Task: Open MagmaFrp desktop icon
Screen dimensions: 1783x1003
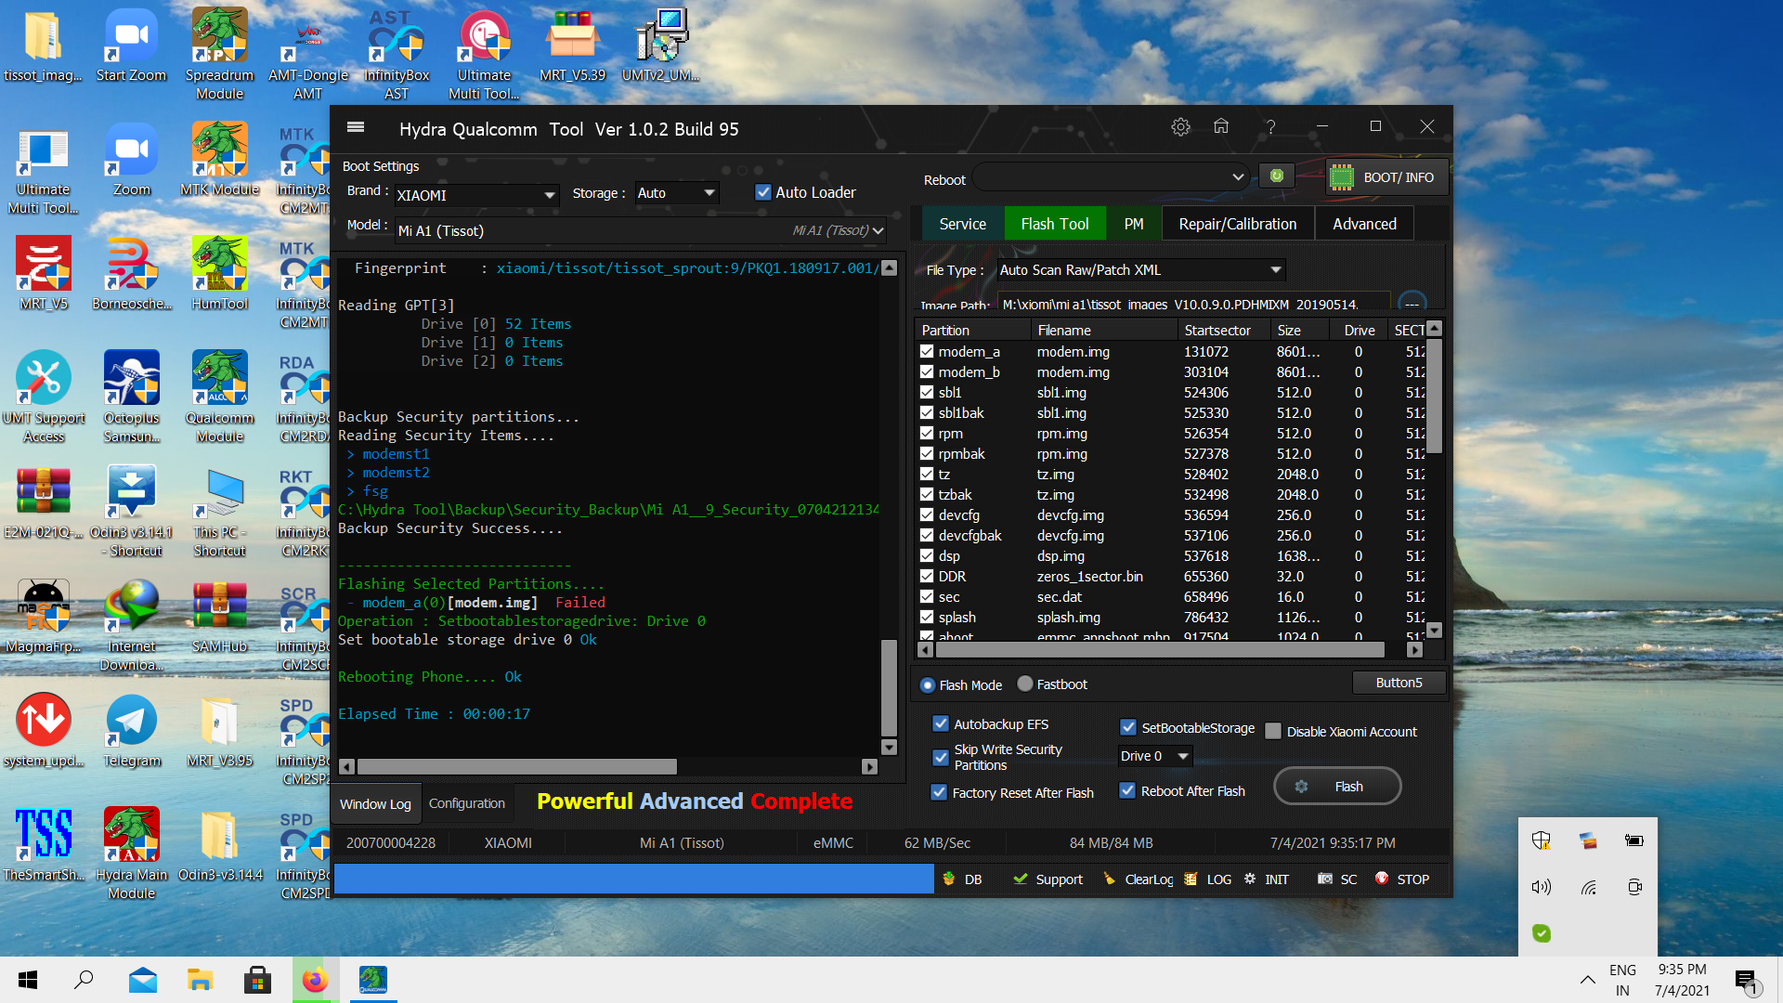Action: (43, 616)
